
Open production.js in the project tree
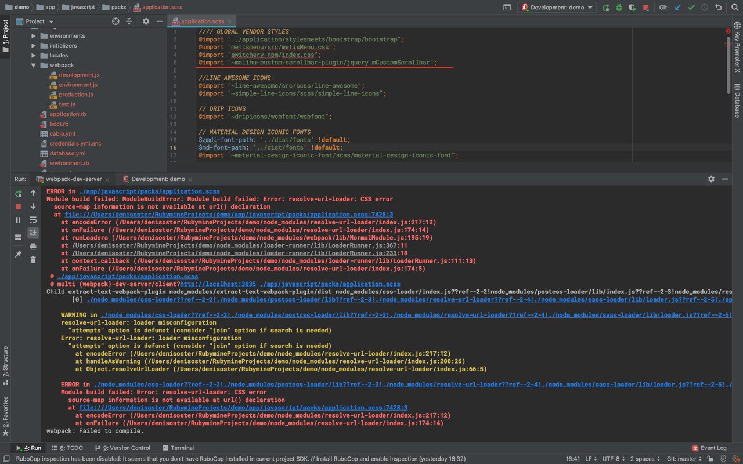pos(75,95)
